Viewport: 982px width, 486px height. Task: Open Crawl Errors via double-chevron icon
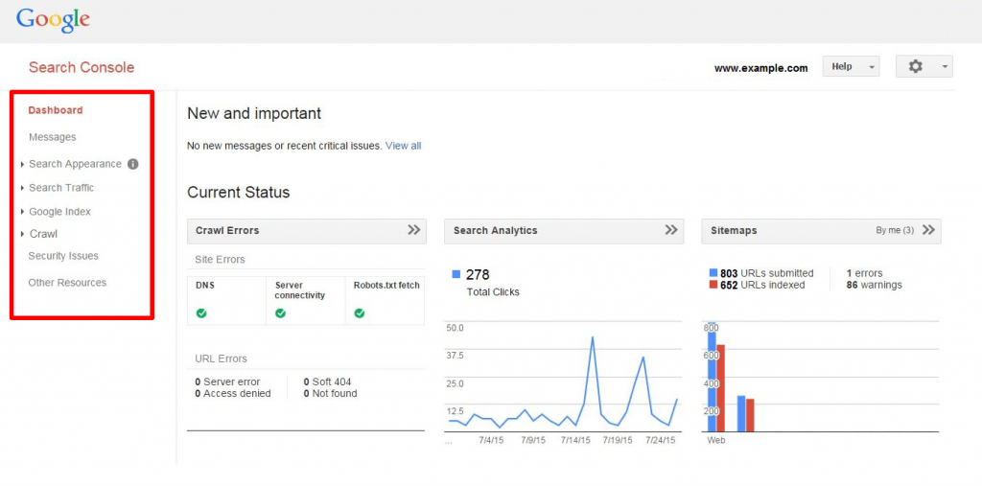414,230
